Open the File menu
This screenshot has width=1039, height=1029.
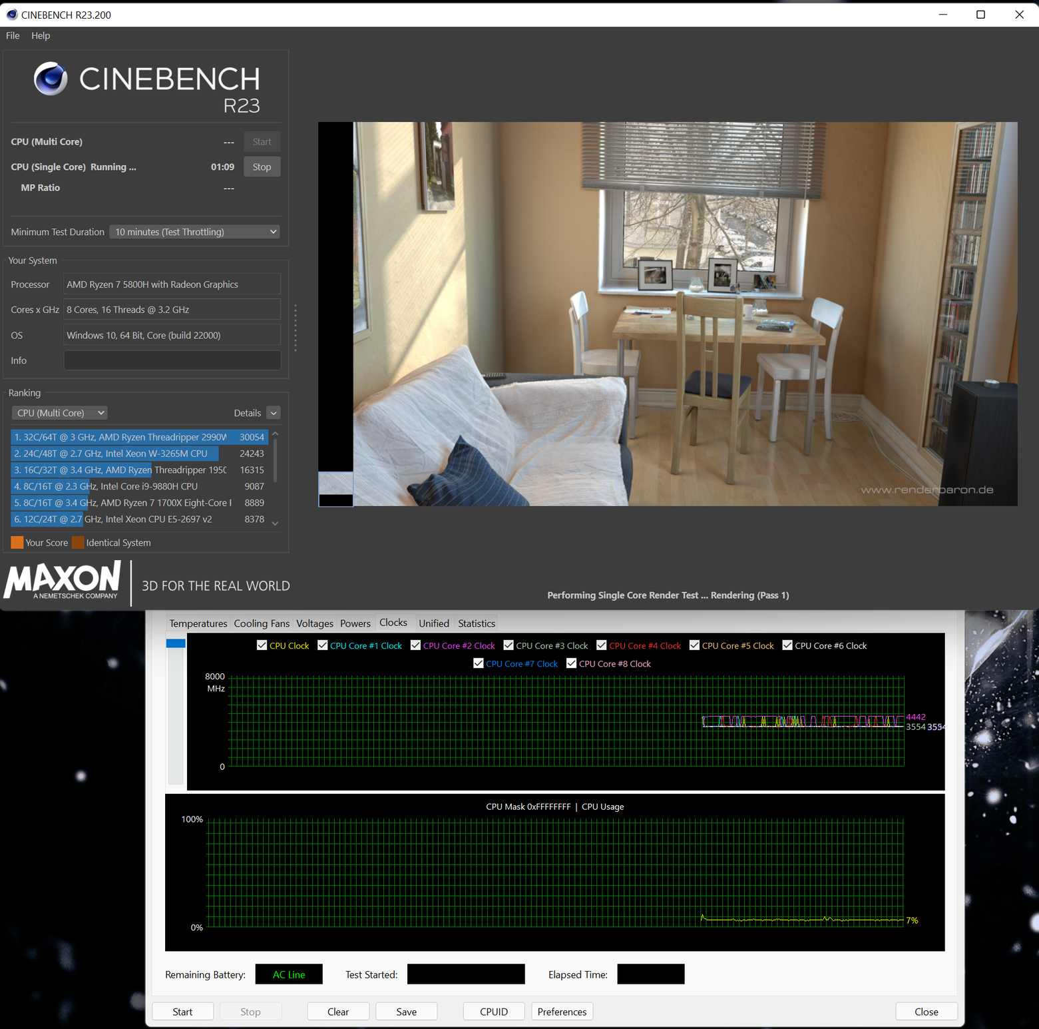[13, 35]
